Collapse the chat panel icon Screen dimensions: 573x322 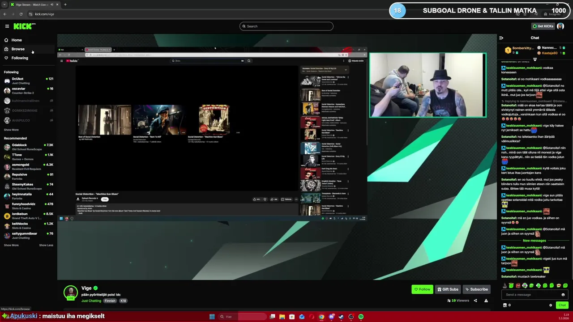501,38
